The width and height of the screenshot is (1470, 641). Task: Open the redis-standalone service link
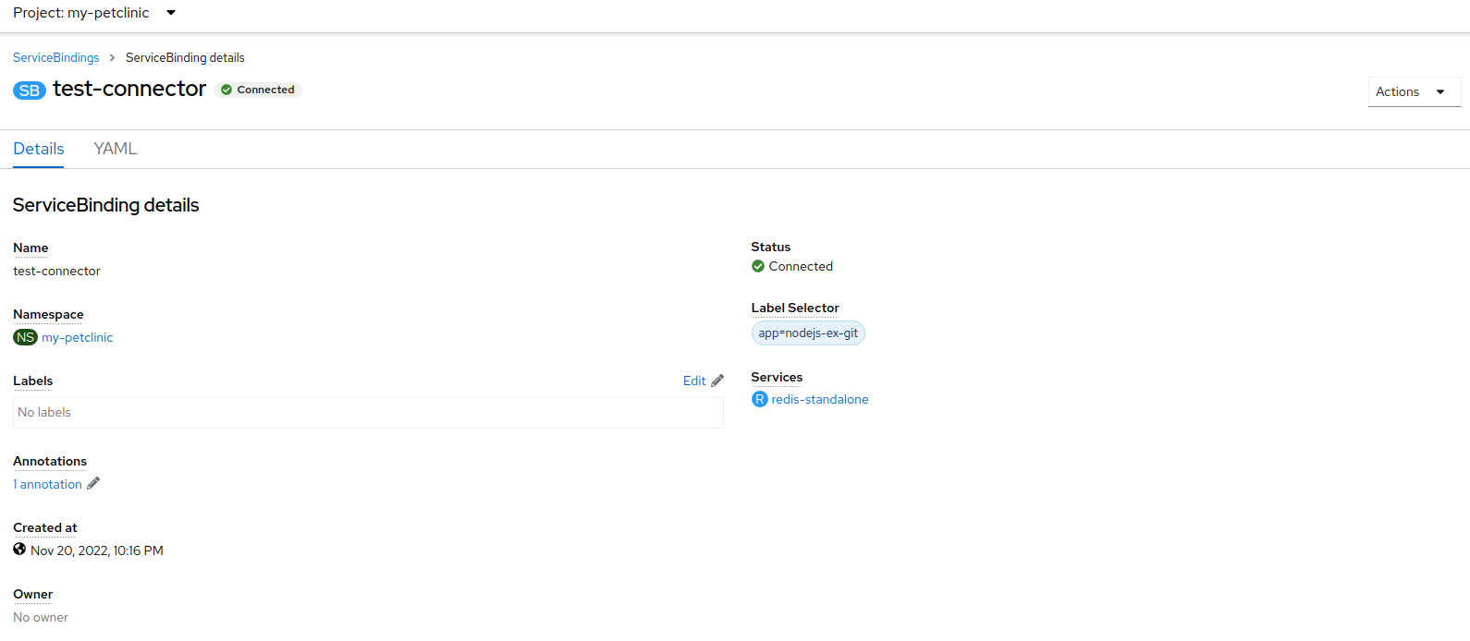(819, 399)
